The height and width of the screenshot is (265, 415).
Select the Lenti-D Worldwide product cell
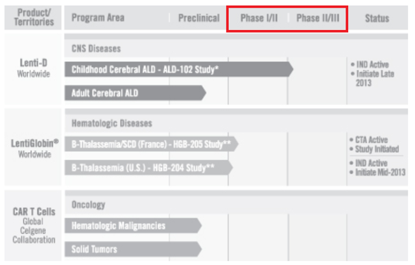pyautogui.click(x=33, y=69)
